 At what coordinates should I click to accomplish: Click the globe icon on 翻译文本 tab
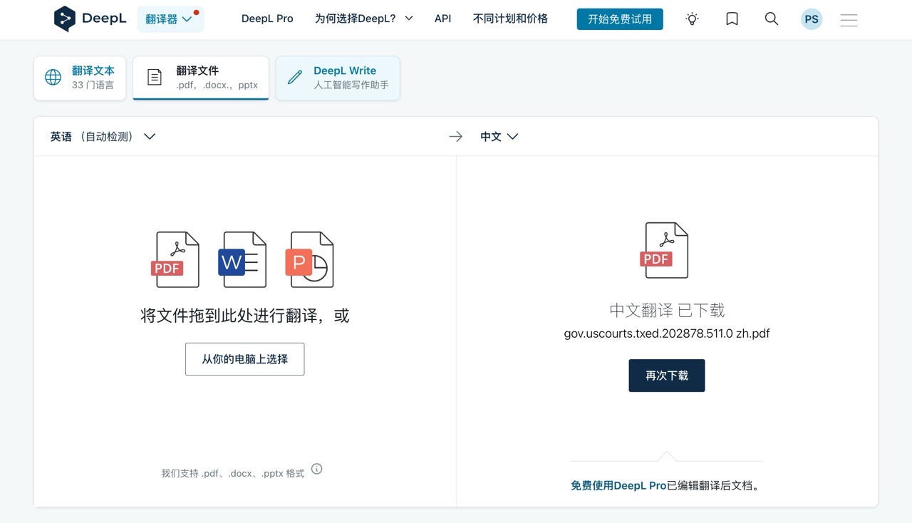(53, 78)
